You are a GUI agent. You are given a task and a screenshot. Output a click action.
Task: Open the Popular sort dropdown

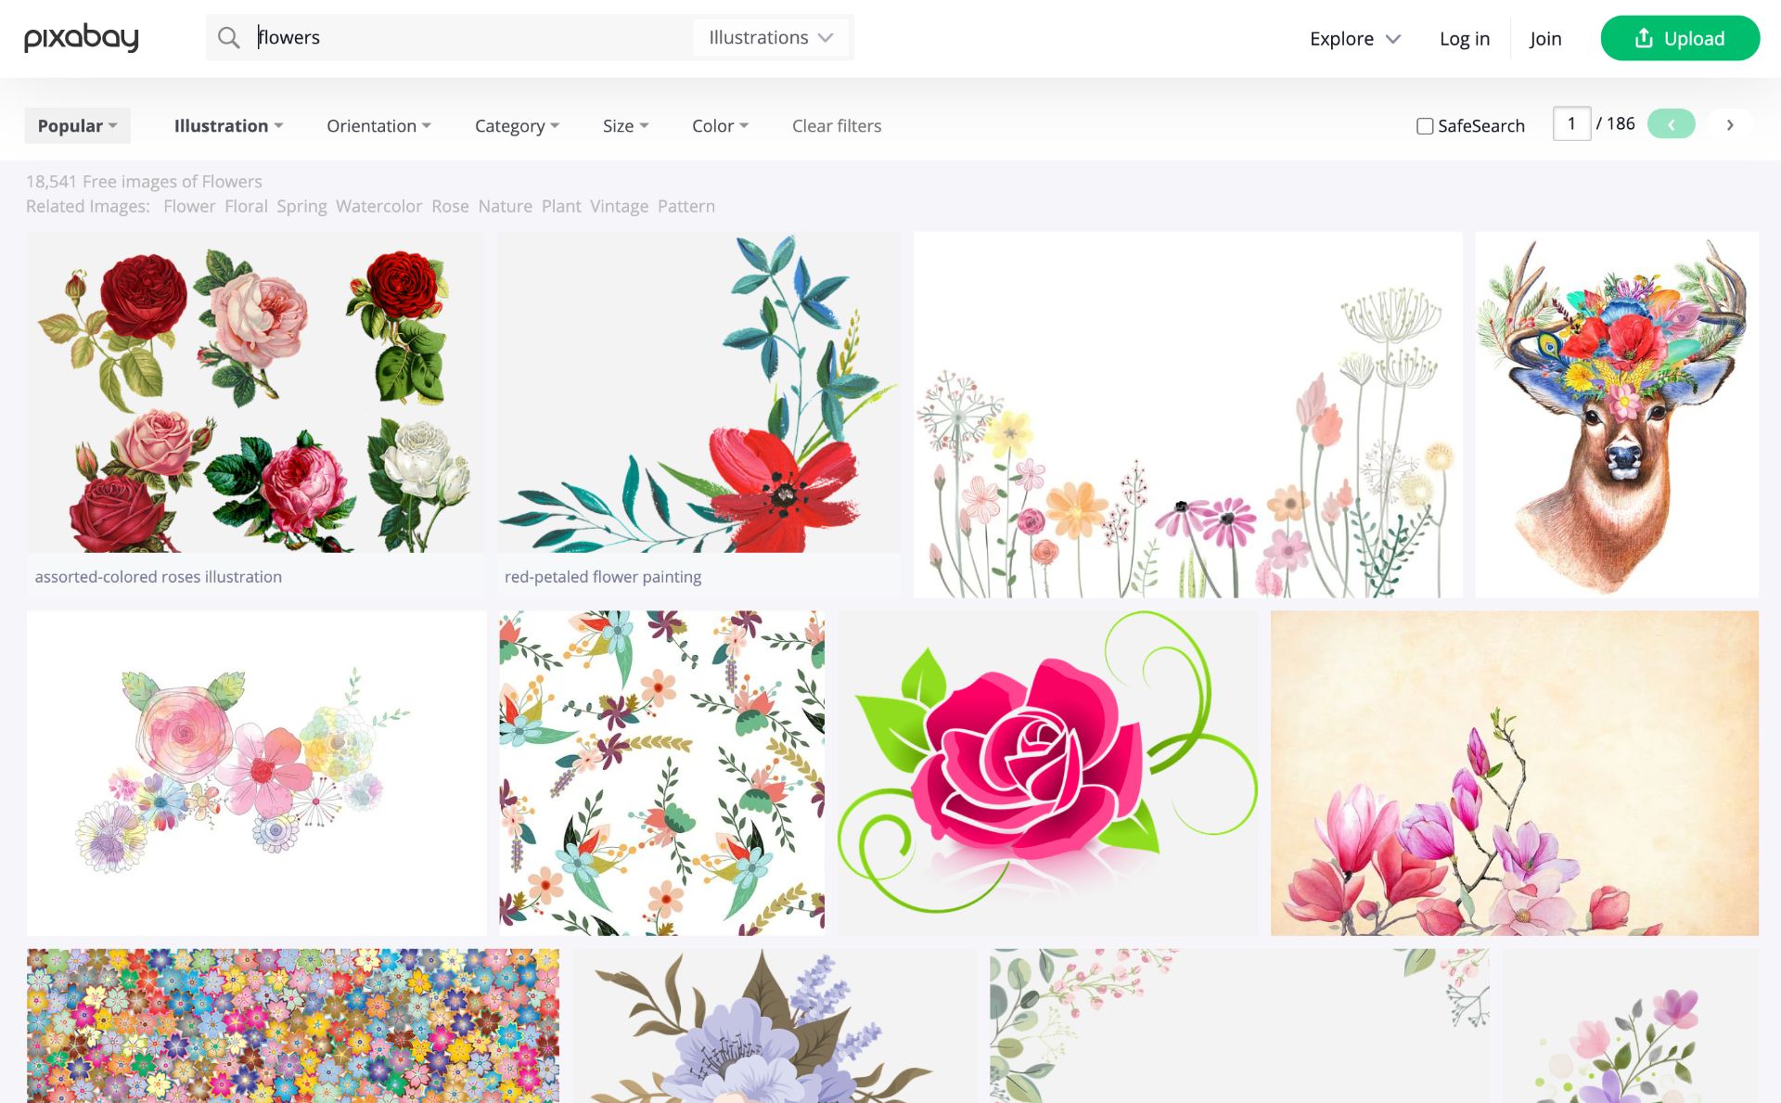(77, 126)
